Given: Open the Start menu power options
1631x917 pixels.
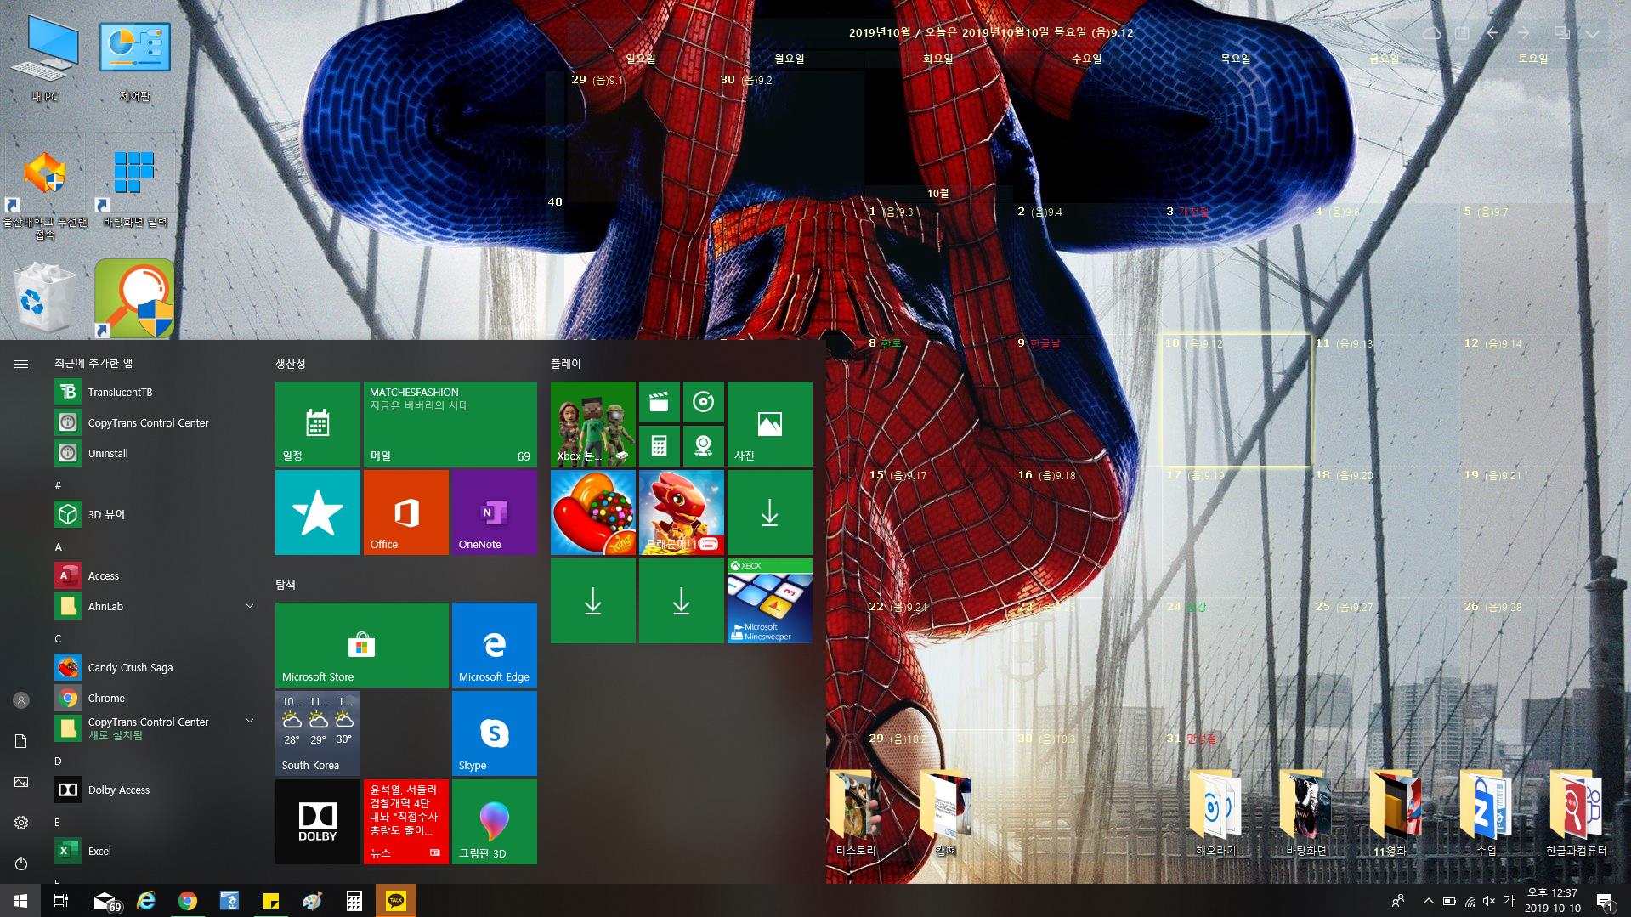Looking at the screenshot, I should coord(21,863).
